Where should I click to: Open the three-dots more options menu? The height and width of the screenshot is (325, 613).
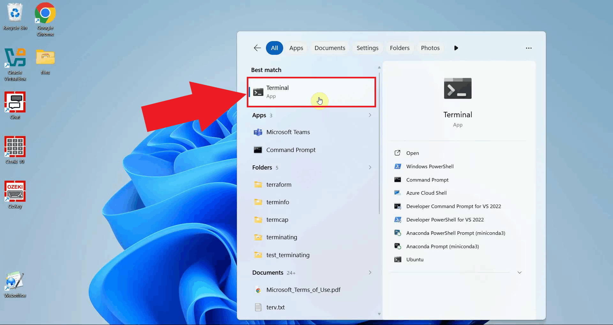coord(529,48)
